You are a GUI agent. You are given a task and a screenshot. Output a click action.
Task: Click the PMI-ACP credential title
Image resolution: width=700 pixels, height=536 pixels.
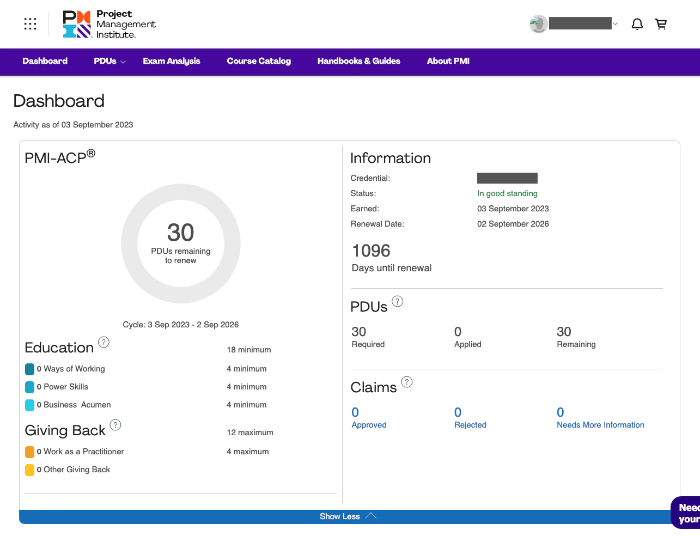(x=60, y=157)
